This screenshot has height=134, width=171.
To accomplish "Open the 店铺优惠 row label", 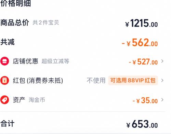I will (x=25, y=61).
